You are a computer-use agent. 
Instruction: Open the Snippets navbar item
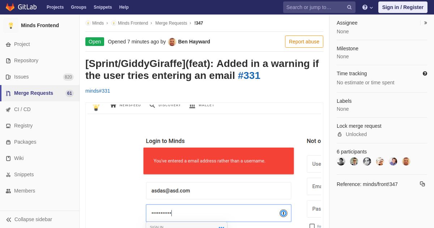click(103, 7)
